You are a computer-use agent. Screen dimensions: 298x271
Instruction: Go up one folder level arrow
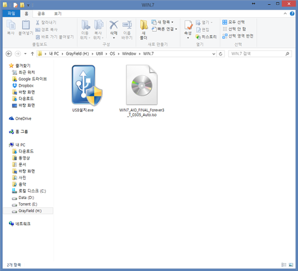tap(32, 54)
